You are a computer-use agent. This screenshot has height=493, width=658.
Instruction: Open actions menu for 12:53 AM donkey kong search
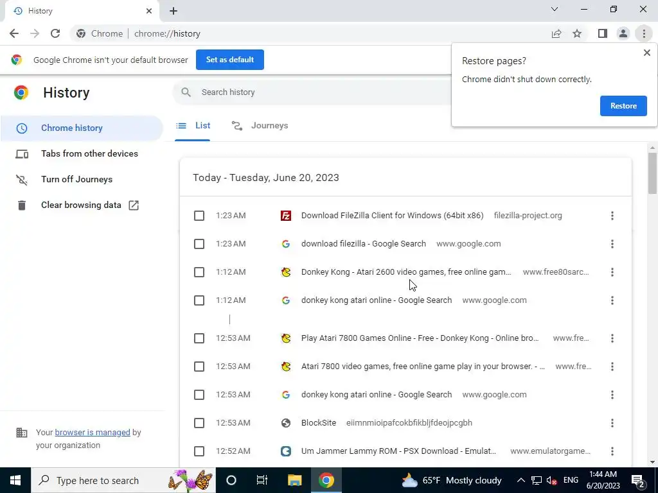point(612,395)
